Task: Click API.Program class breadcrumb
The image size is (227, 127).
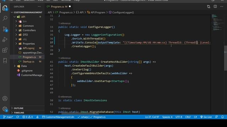Action: point(96,12)
